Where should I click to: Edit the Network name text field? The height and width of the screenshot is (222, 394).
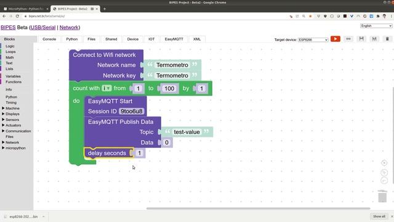[172, 65]
